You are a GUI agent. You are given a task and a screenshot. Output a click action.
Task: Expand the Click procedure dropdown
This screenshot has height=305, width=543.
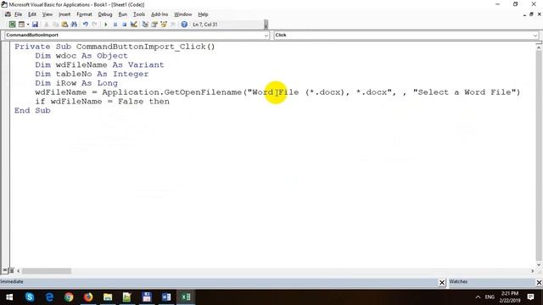click(535, 36)
